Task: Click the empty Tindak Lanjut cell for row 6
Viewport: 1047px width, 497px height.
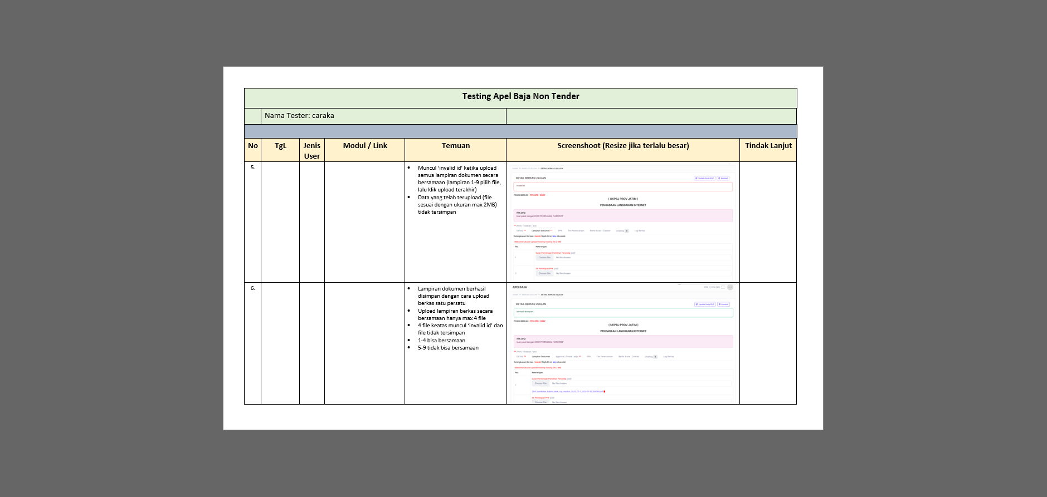Action: pyautogui.click(x=768, y=343)
